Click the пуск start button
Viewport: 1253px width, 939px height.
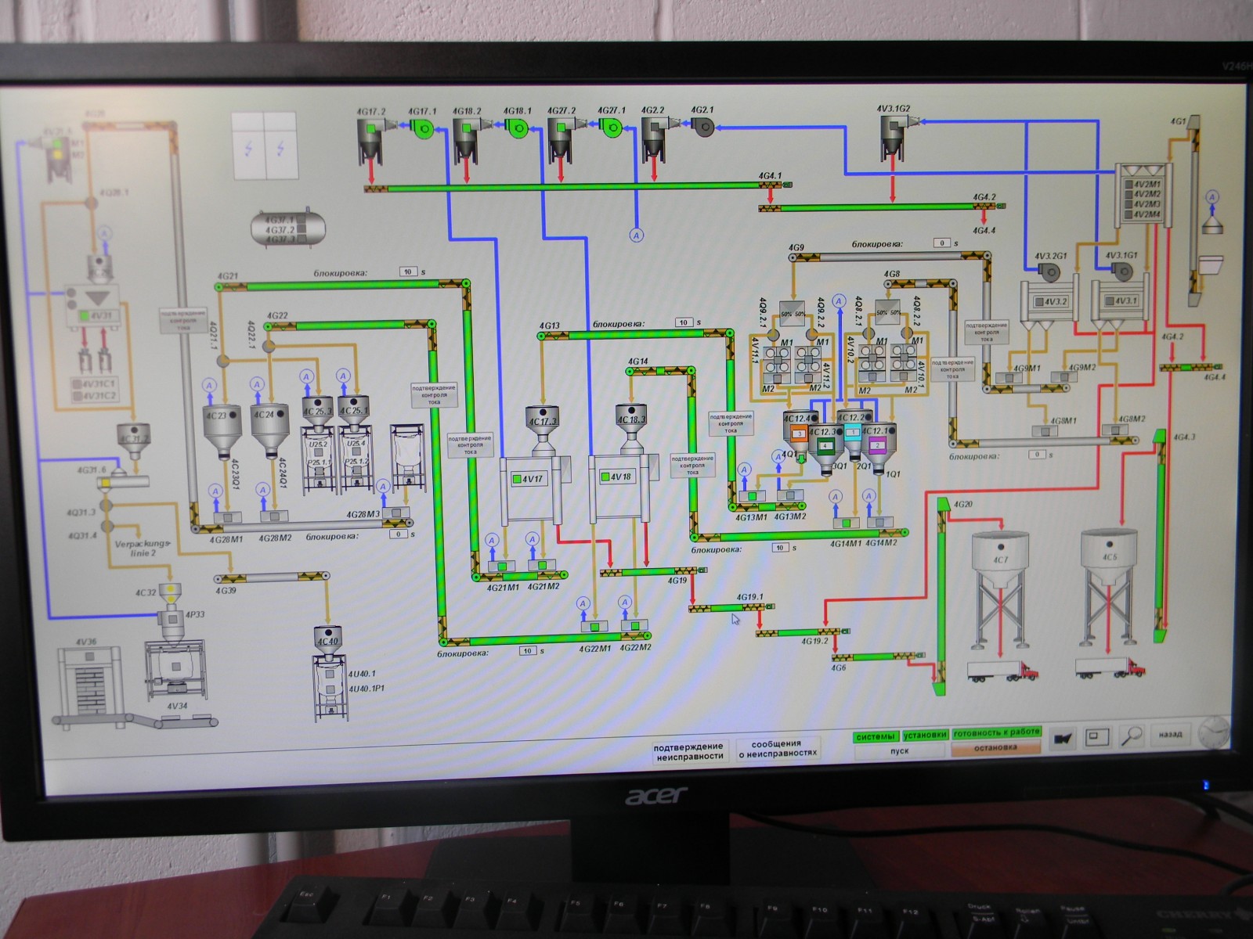tap(900, 751)
